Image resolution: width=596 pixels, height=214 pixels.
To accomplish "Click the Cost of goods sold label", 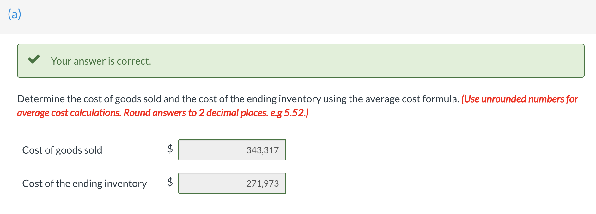I will [62, 150].
